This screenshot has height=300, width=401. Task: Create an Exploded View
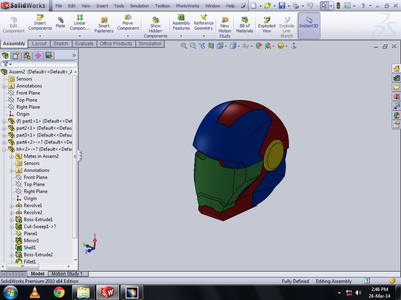267,25
